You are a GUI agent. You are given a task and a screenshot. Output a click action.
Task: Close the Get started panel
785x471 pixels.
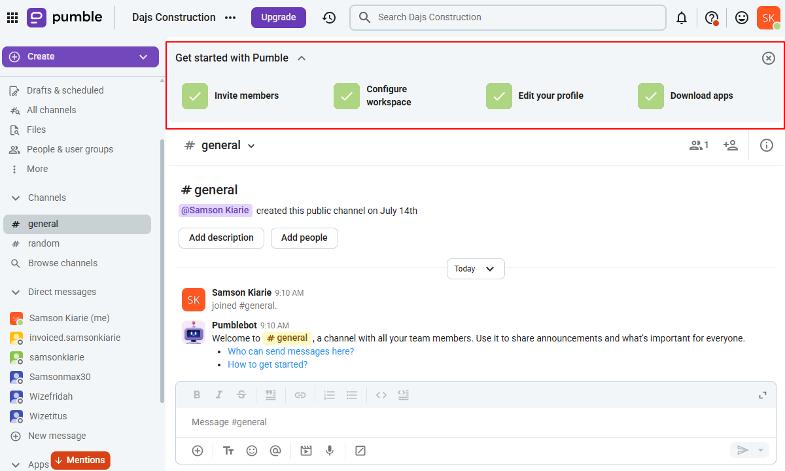pos(769,58)
